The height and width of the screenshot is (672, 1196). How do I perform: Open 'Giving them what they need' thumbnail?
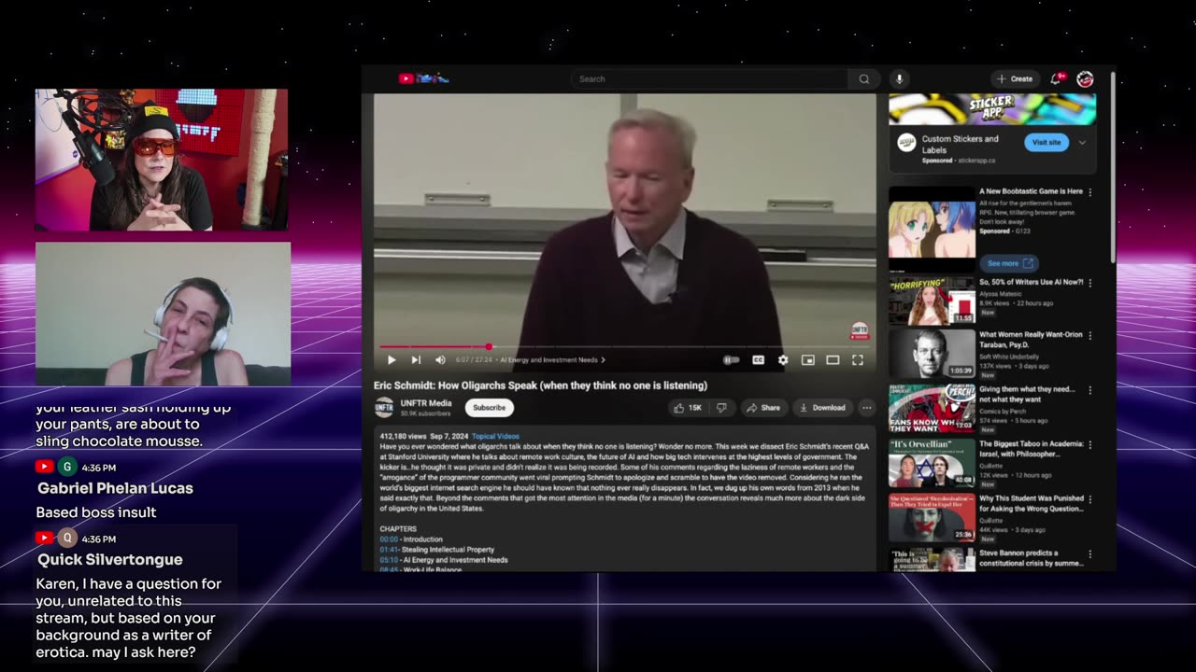[932, 408]
